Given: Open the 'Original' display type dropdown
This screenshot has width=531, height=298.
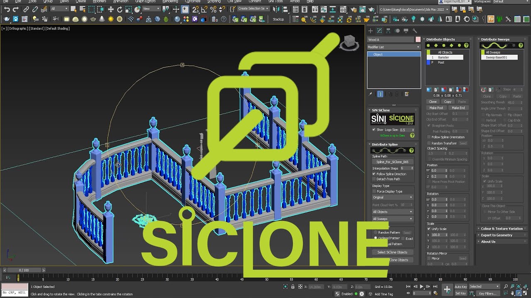Looking at the screenshot, I should (x=392, y=197).
